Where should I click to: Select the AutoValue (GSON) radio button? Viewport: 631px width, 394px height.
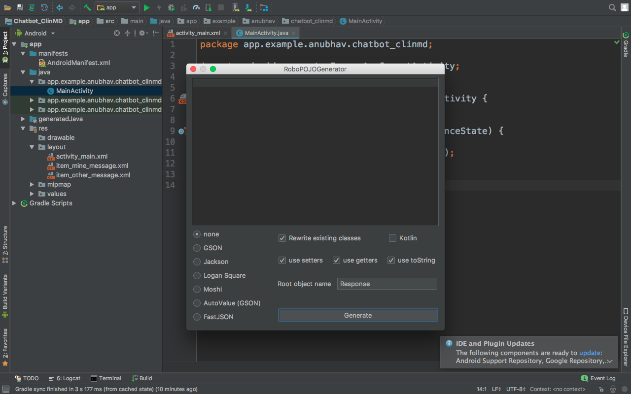(x=197, y=303)
